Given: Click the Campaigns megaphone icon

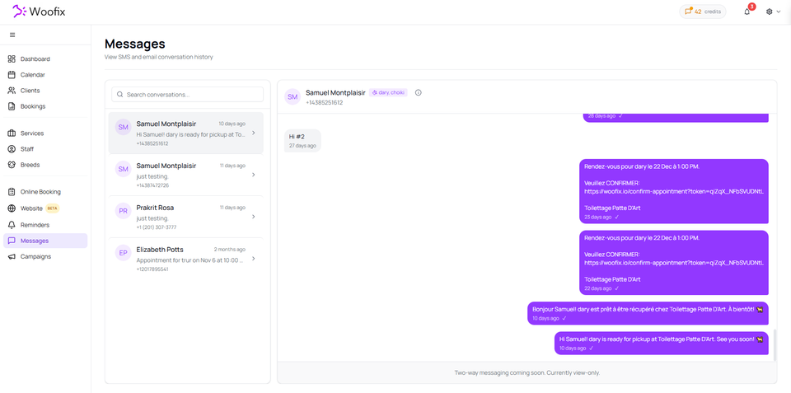Looking at the screenshot, I should (12, 256).
